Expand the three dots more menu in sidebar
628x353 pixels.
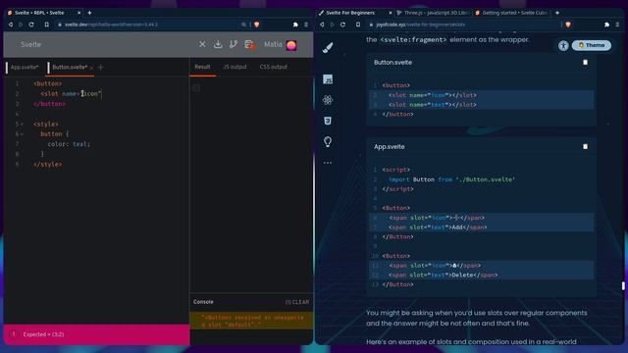pos(328,163)
